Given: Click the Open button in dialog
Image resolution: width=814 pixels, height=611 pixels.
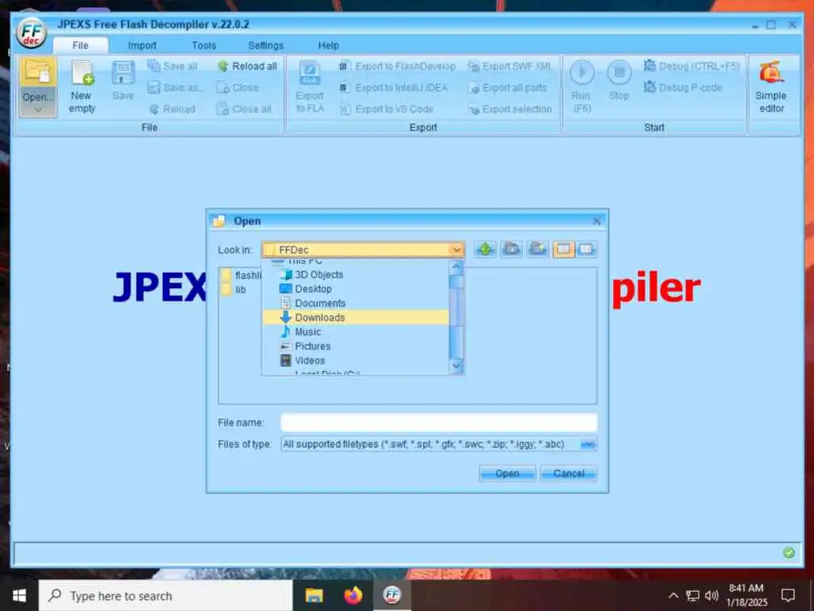Looking at the screenshot, I should 506,473.
